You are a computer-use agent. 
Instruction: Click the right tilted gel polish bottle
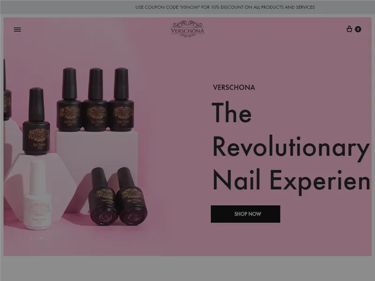click(x=132, y=196)
